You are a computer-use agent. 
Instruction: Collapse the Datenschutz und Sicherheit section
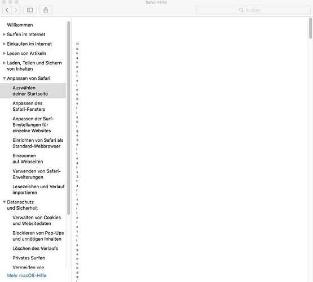click(x=4, y=202)
